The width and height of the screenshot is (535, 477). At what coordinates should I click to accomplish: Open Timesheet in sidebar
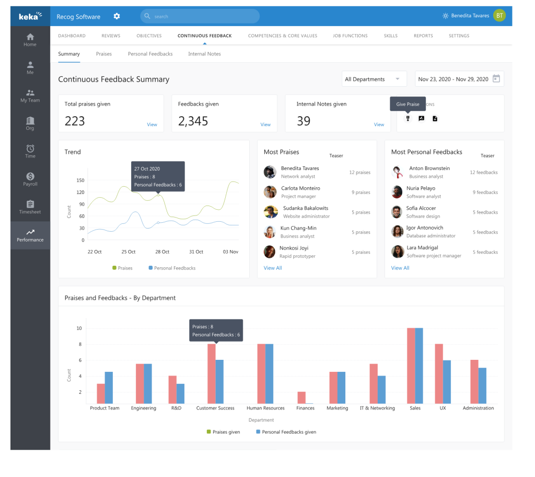coord(30,208)
